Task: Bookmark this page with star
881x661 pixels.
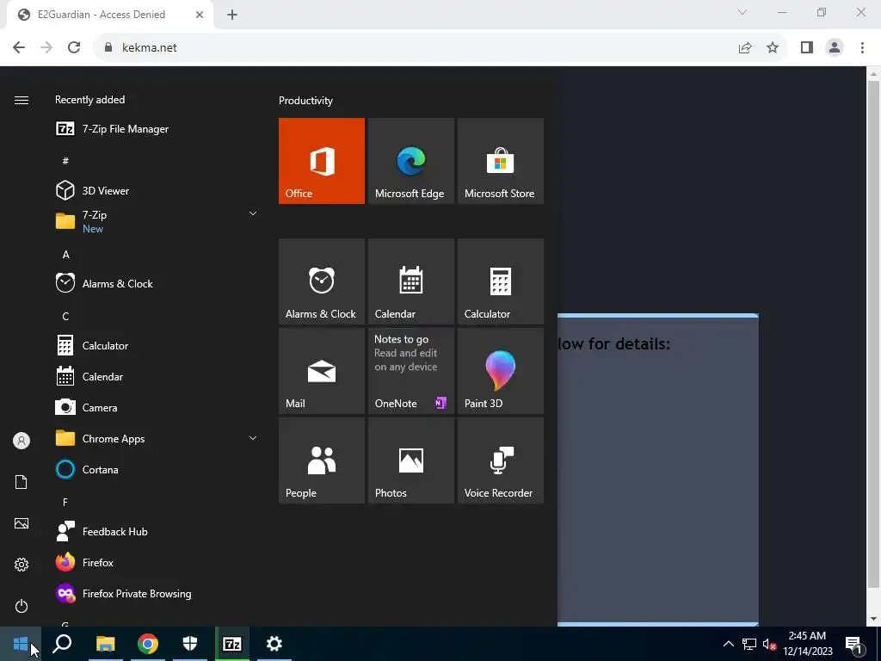Action: (x=773, y=48)
